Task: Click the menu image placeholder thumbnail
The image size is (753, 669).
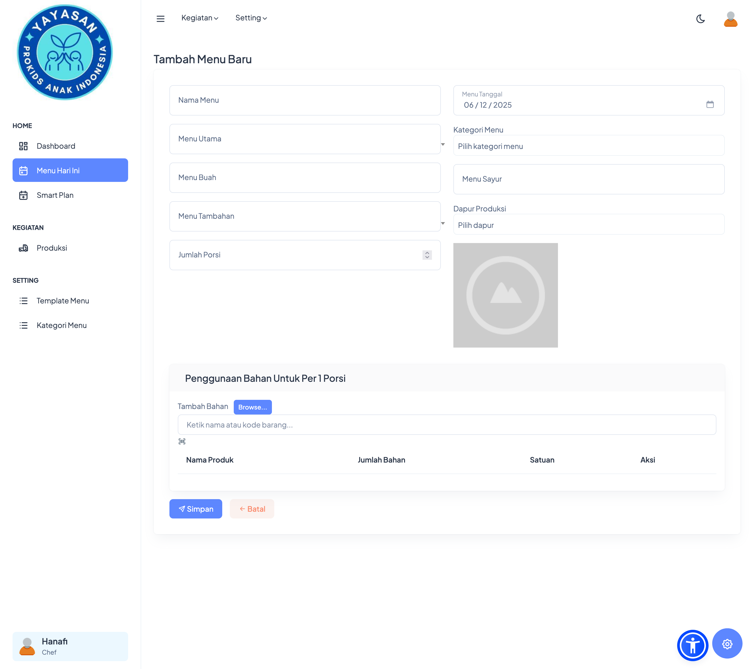Action: pos(505,295)
